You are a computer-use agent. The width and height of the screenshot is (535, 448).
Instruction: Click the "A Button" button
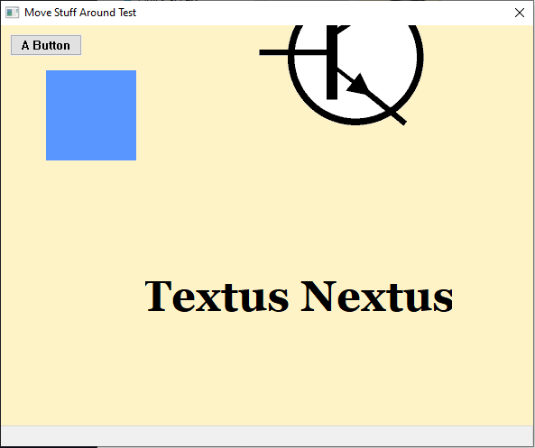tap(46, 45)
